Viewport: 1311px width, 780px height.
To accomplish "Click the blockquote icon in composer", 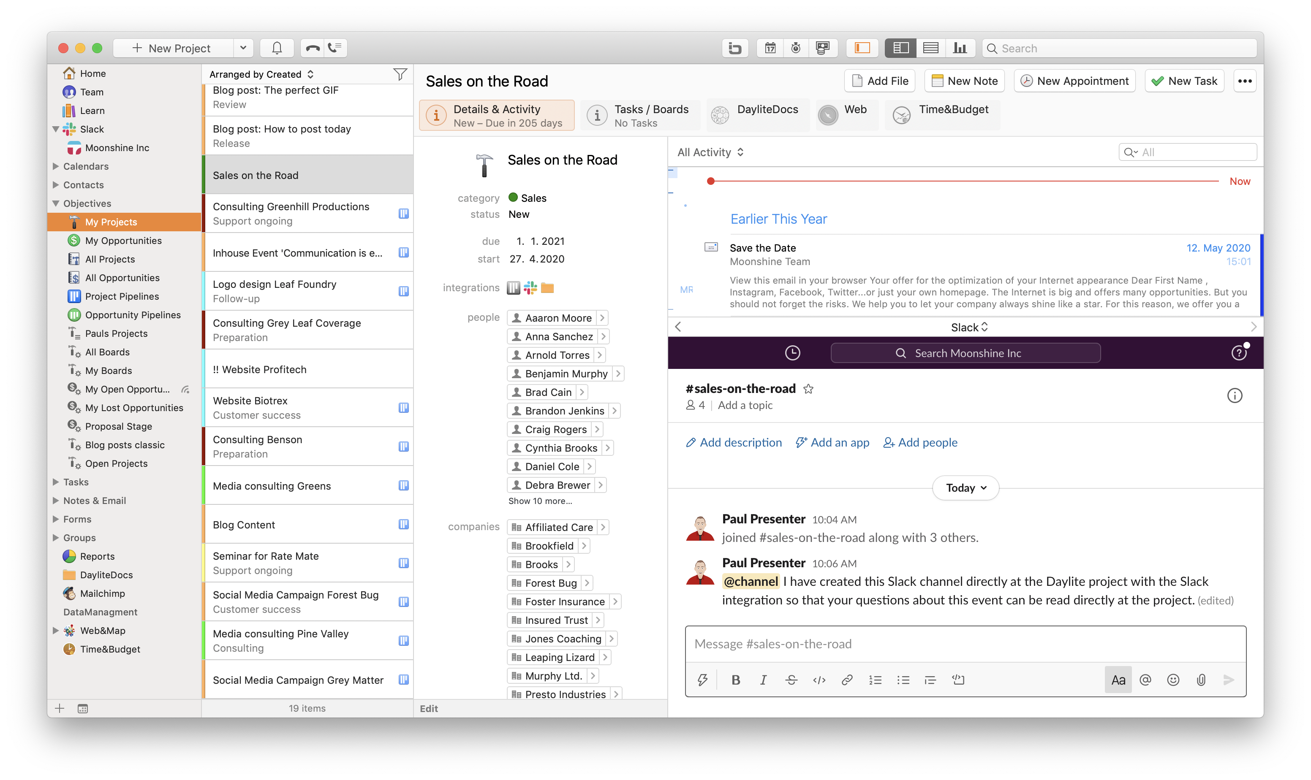I will pyautogui.click(x=930, y=680).
